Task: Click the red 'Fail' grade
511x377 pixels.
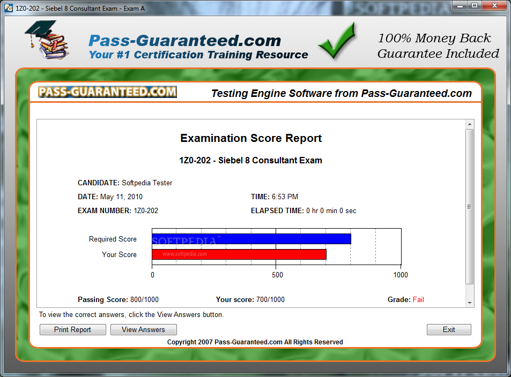Action: pos(418,299)
